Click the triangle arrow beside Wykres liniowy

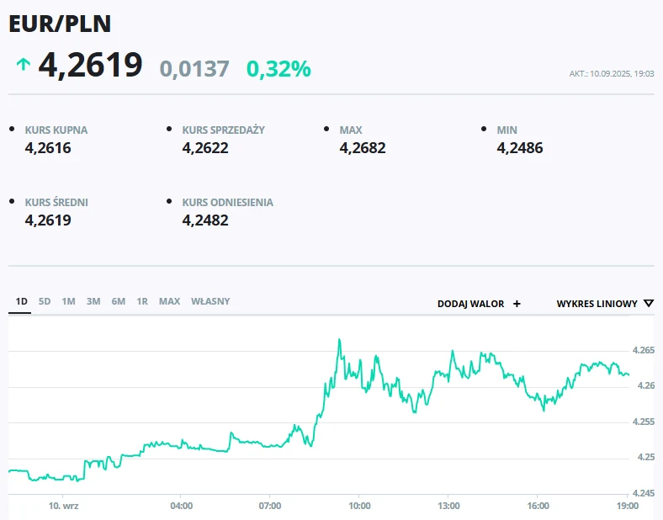(x=649, y=304)
